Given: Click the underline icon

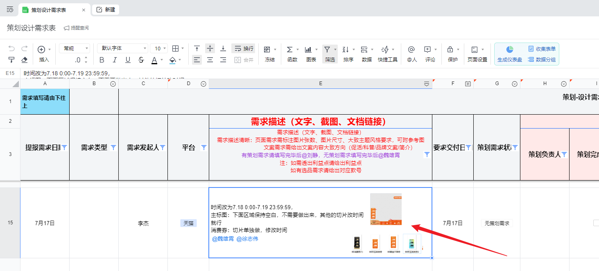Looking at the screenshot, I should pyautogui.click(x=128, y=60).
